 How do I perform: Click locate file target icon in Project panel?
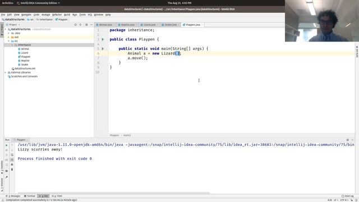[x=75, y=25]
